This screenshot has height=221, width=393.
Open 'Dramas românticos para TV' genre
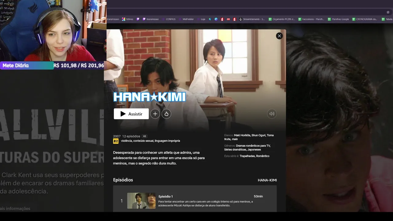(253, 145)
